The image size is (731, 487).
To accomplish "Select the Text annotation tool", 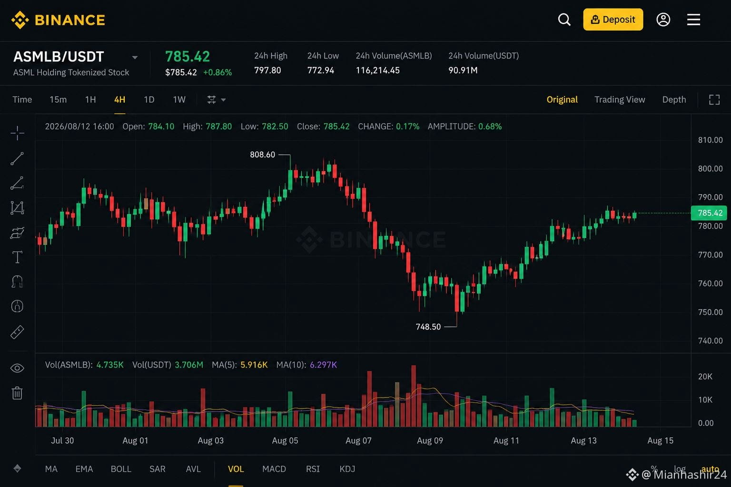I will tap(17, 257).
